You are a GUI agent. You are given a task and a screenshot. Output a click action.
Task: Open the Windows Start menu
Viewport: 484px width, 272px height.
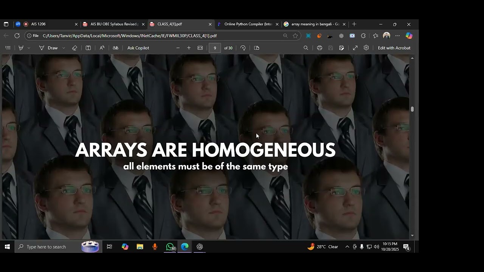click(x=7, y=247)
